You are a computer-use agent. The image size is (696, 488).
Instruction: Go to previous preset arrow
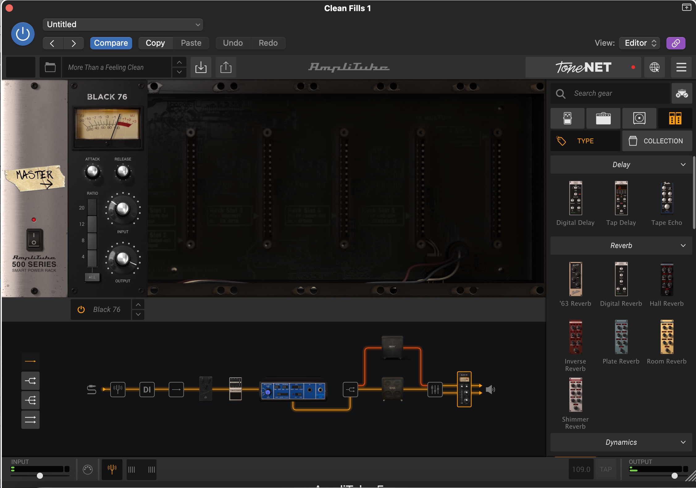[52, 43]
